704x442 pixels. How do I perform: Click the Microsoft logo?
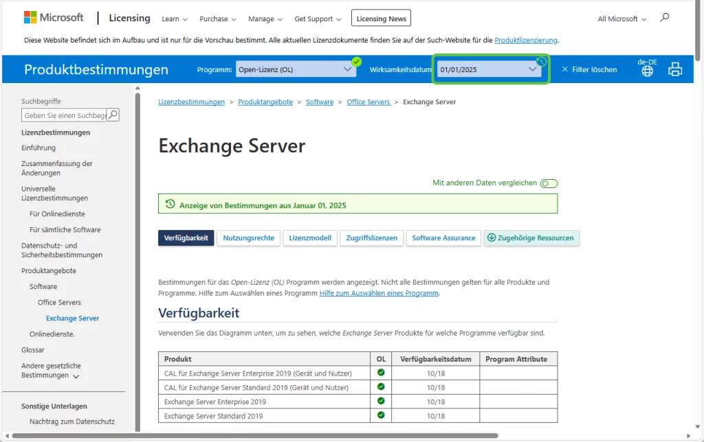pos(53,17)
